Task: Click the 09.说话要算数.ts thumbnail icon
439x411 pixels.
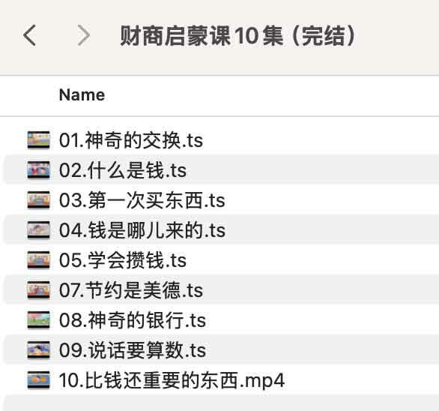Action: [39, 350]
